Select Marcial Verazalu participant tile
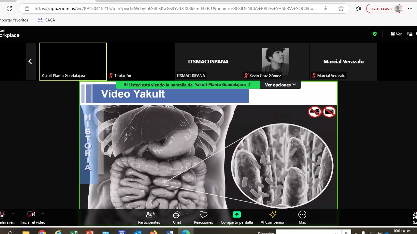 pyautogui.click(x=343, y=61)
